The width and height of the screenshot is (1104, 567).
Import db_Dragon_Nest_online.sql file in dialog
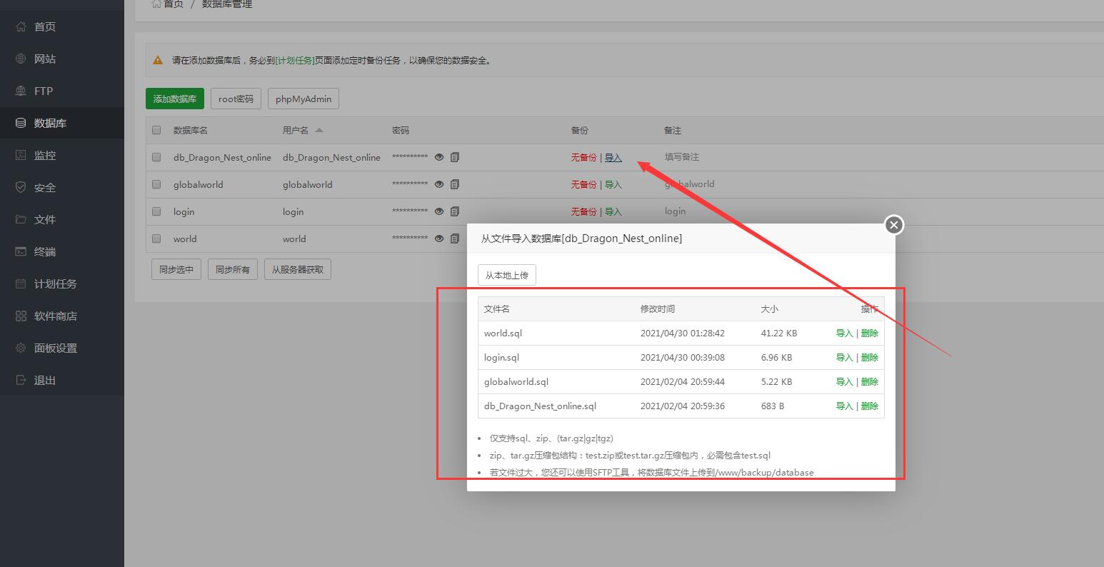[845, 406]
